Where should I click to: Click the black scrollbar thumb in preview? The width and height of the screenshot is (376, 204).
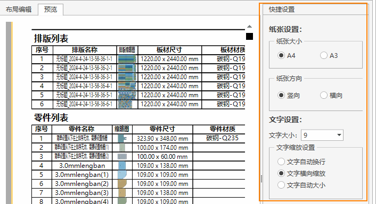(x=249, y=36)
